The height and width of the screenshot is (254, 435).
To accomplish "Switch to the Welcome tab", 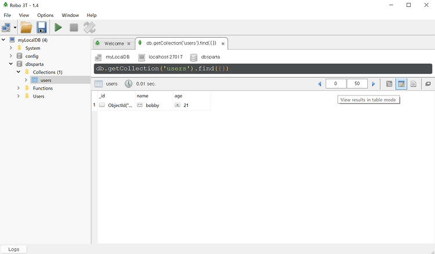I will (114, 43).
